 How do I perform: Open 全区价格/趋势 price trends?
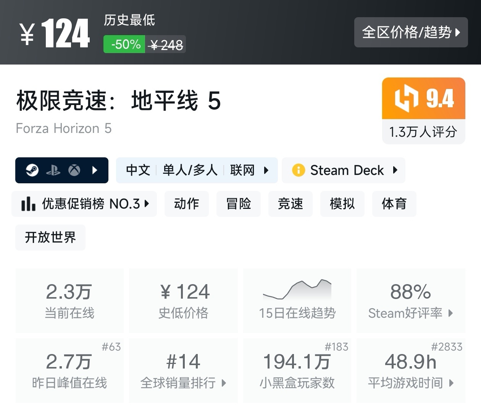(411, 32)
